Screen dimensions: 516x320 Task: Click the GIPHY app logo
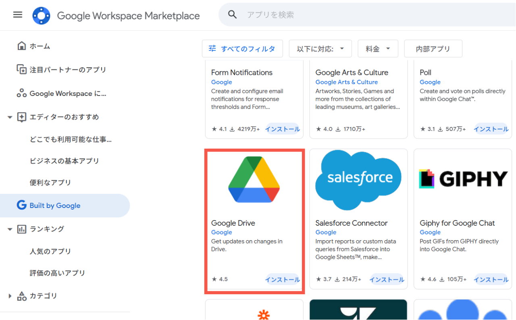click(x=463, y=179)
